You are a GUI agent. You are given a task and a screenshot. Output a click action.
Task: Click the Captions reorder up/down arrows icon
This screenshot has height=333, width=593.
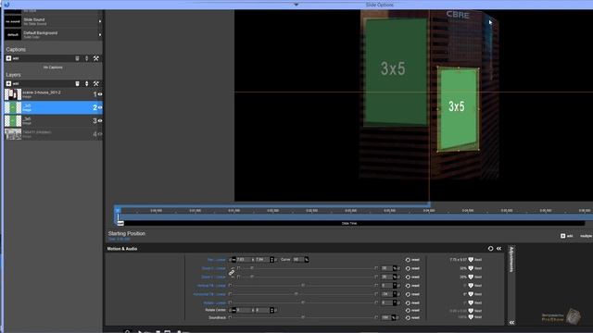click(86, 58)
